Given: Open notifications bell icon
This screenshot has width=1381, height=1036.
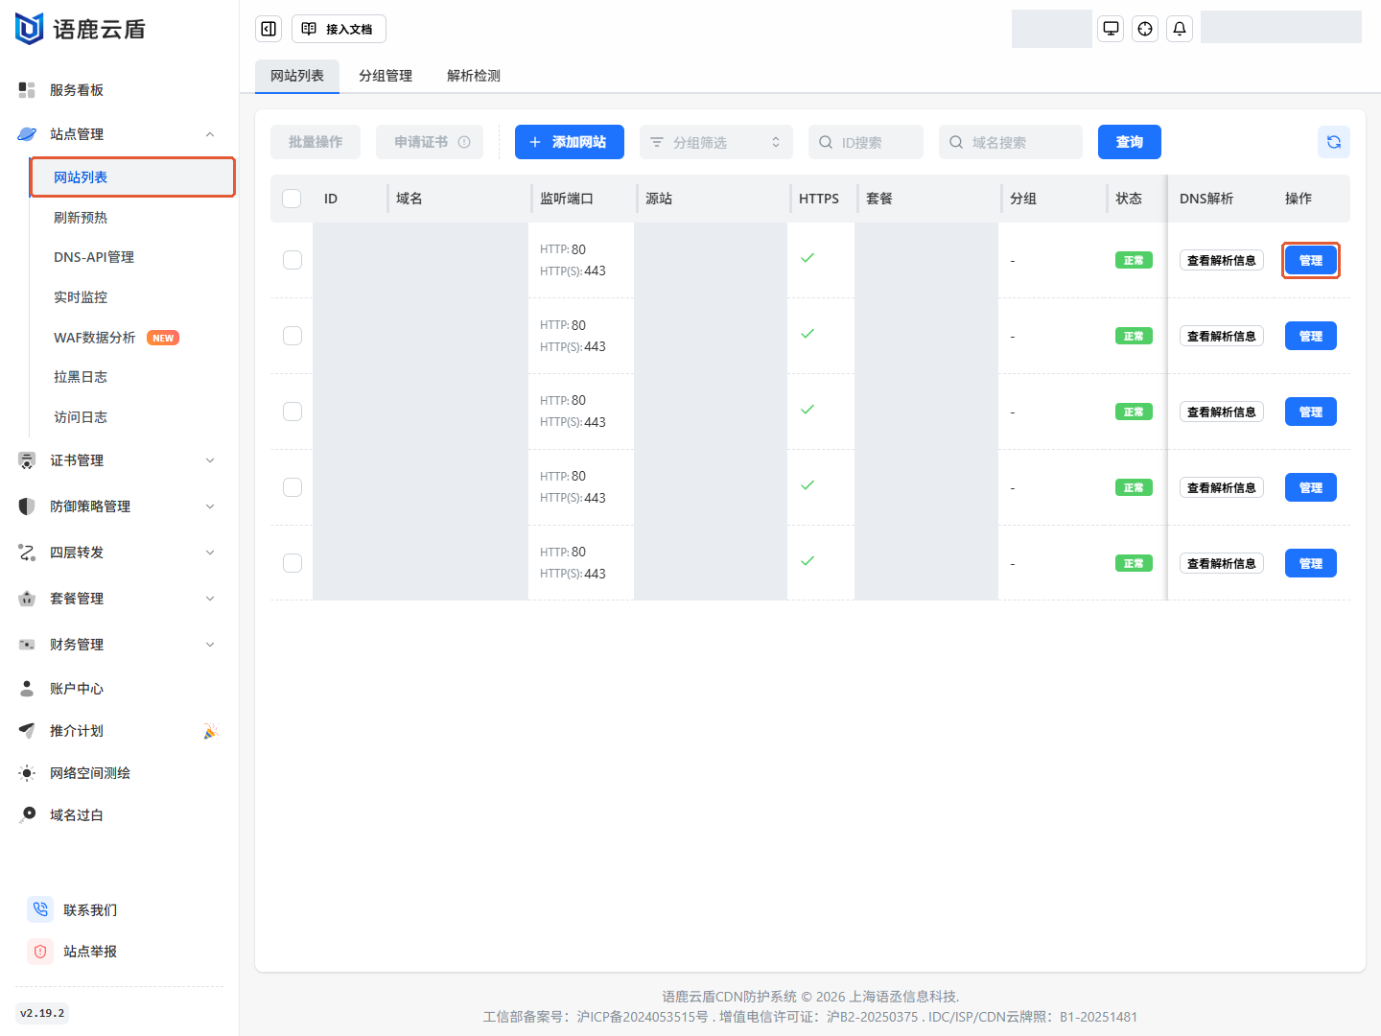Looking at the screenshot, I should 1180,29.
